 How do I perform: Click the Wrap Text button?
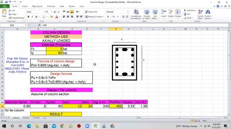91,12
